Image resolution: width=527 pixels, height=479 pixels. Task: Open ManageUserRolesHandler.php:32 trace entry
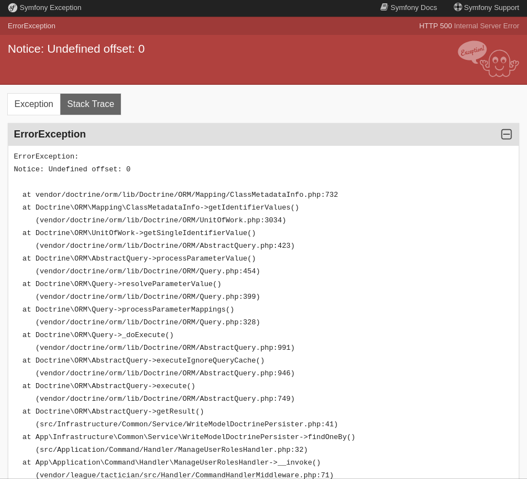[171, 450]
